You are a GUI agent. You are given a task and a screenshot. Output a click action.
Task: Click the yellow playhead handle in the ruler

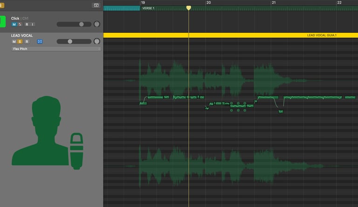point(189,8)
